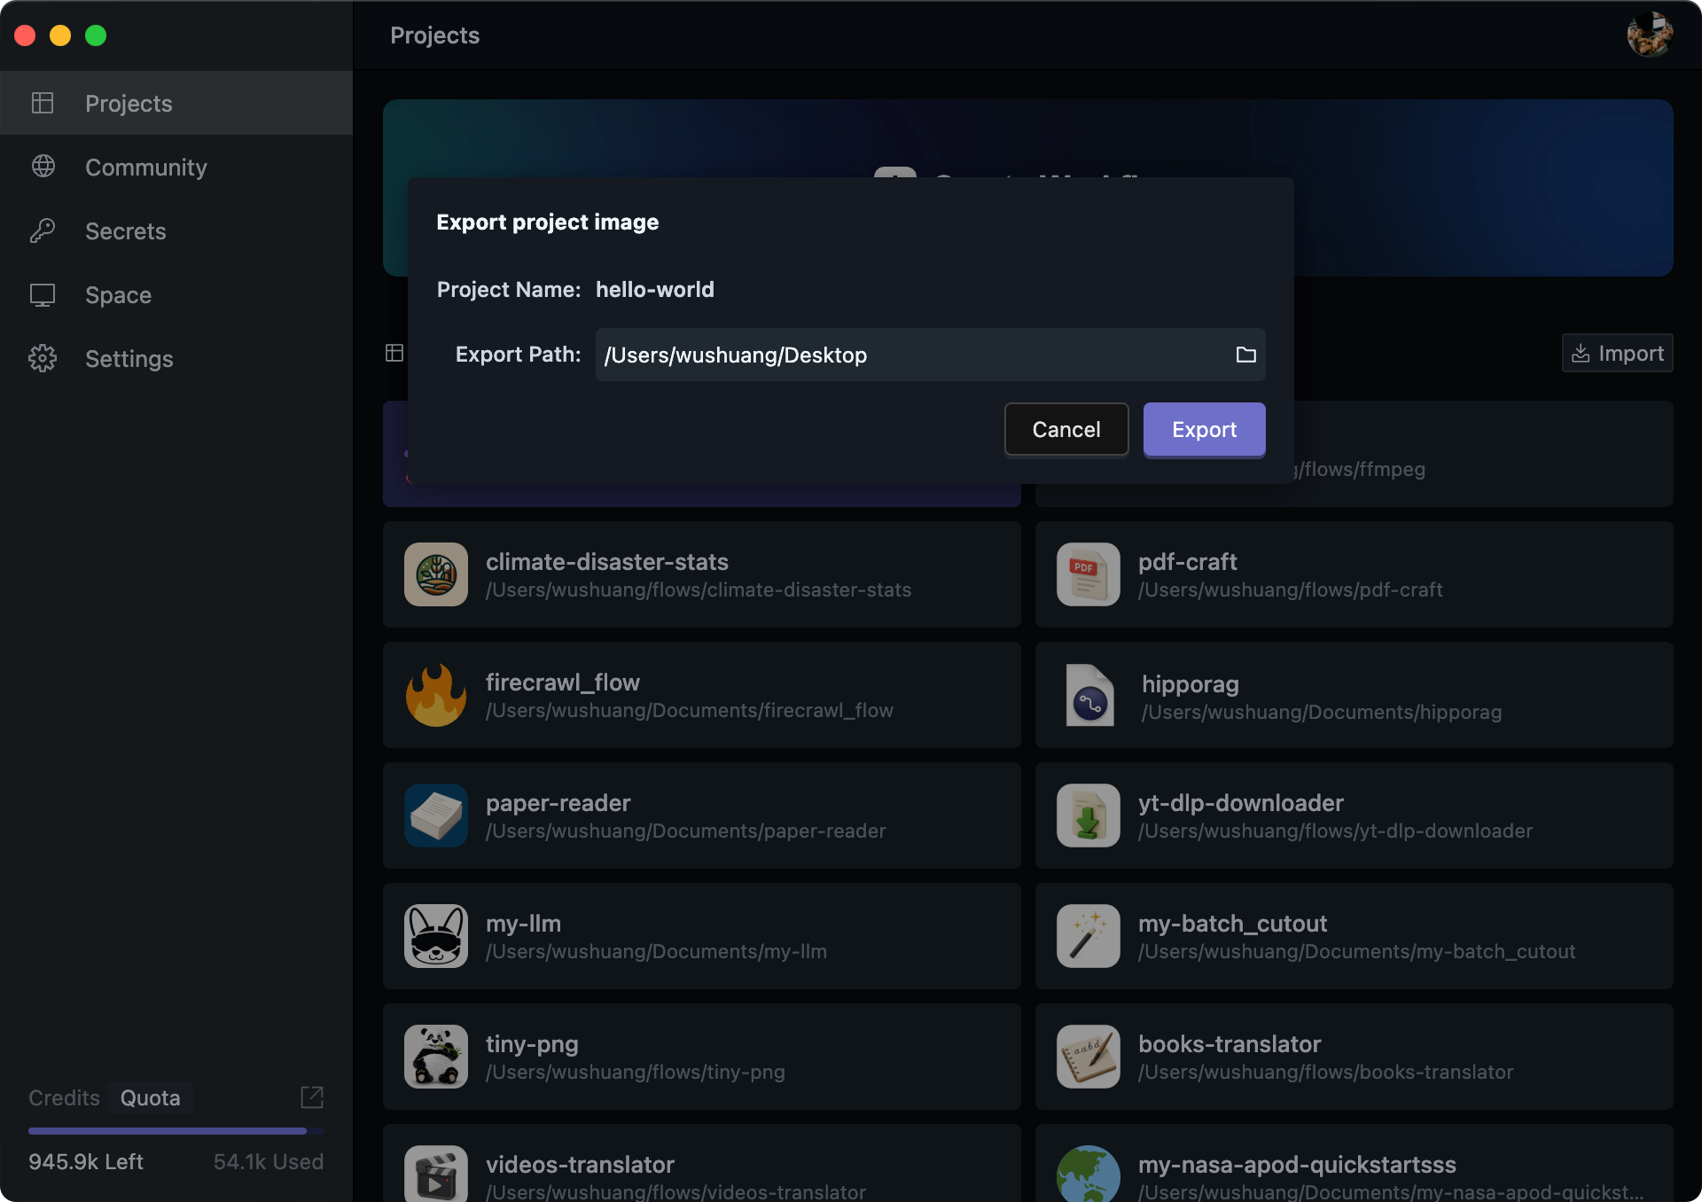The height and width of the screenshot is (1202, 1702).
Task: Click the yt-dlp-downloader download icon
Action: (1089, 816)
